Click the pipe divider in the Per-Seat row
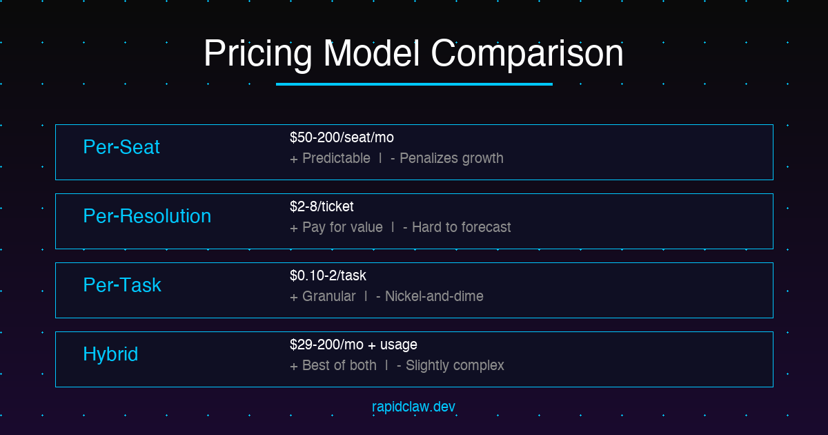Viewport: 828px width, 435px height. 380,158
